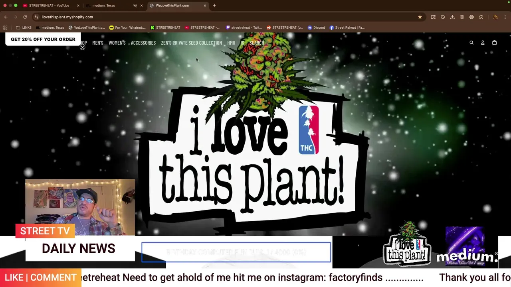Close the STREETREHEAT - YouTube tab
The width and height of the screenshot is (511, 287).
click(x=78, y=6)
